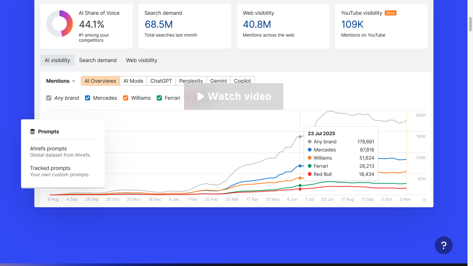Viewport: 473px width, 266px height.
Task: Click "#1 among your competitors" text
Action: click(x=94, y=38)
